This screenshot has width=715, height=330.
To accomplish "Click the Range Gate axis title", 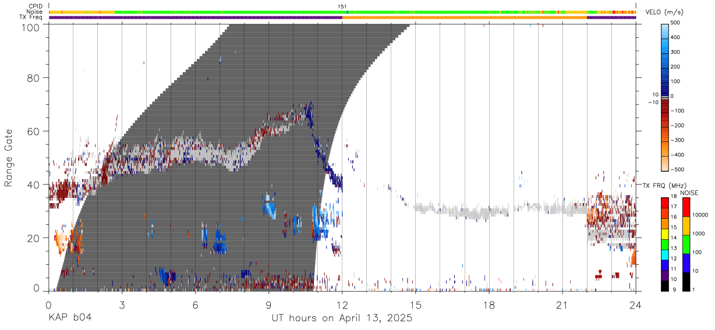I will click(8, 157).
